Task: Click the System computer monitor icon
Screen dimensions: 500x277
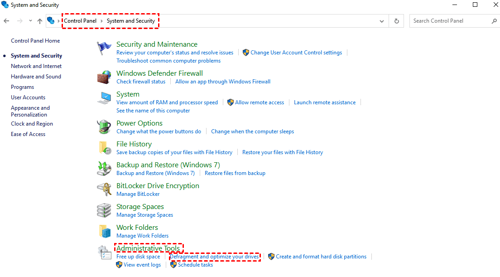Action: 104,98
